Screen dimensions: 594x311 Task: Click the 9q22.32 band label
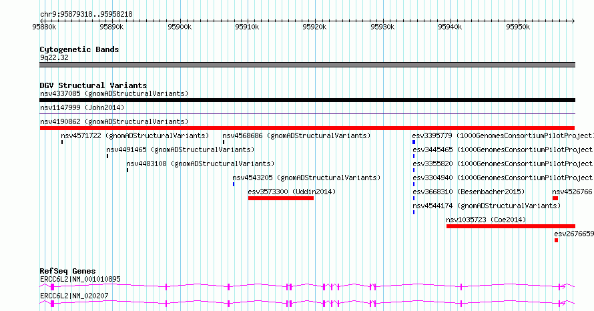54,57
